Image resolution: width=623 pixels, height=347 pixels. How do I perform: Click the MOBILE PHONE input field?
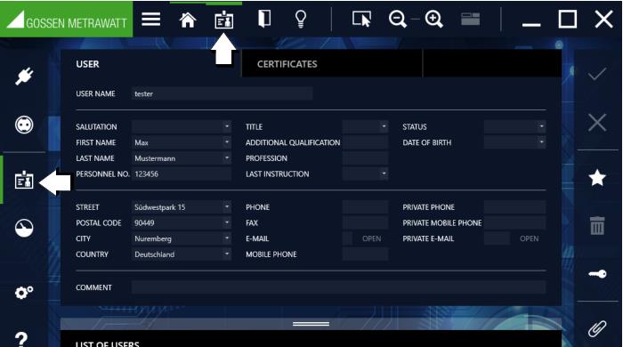pos(365,254)
